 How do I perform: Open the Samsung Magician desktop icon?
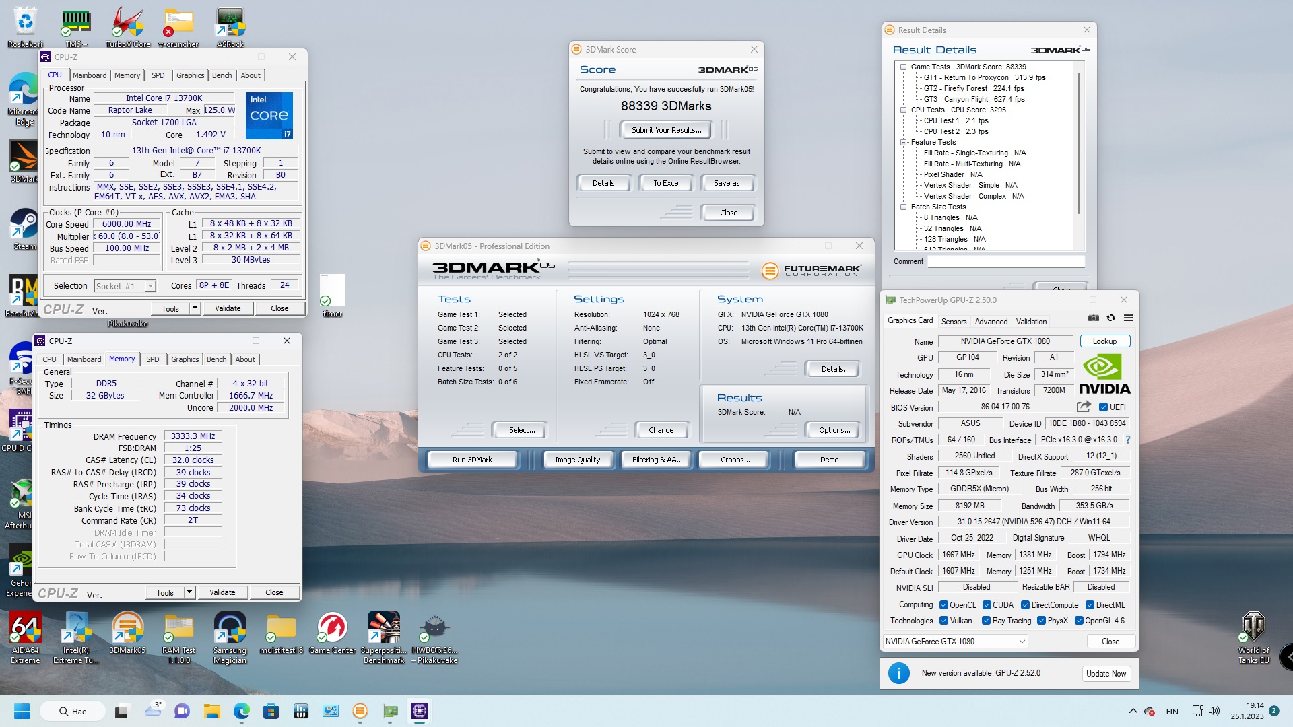point(230,638)
